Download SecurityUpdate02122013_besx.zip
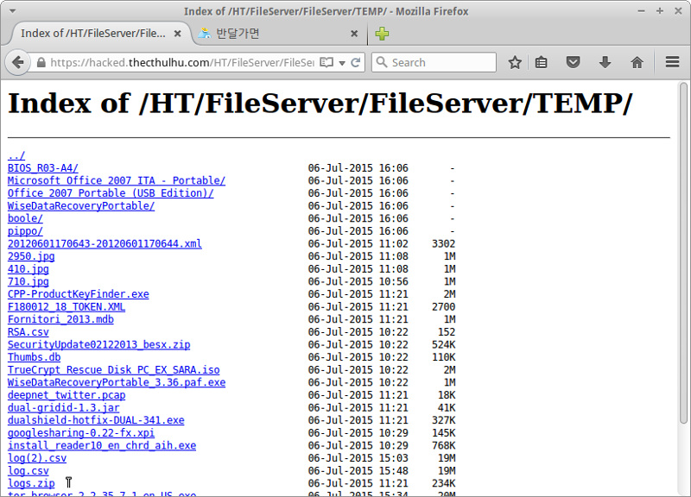This screenshot has width=691, height=497. click(x=98, y=344)
